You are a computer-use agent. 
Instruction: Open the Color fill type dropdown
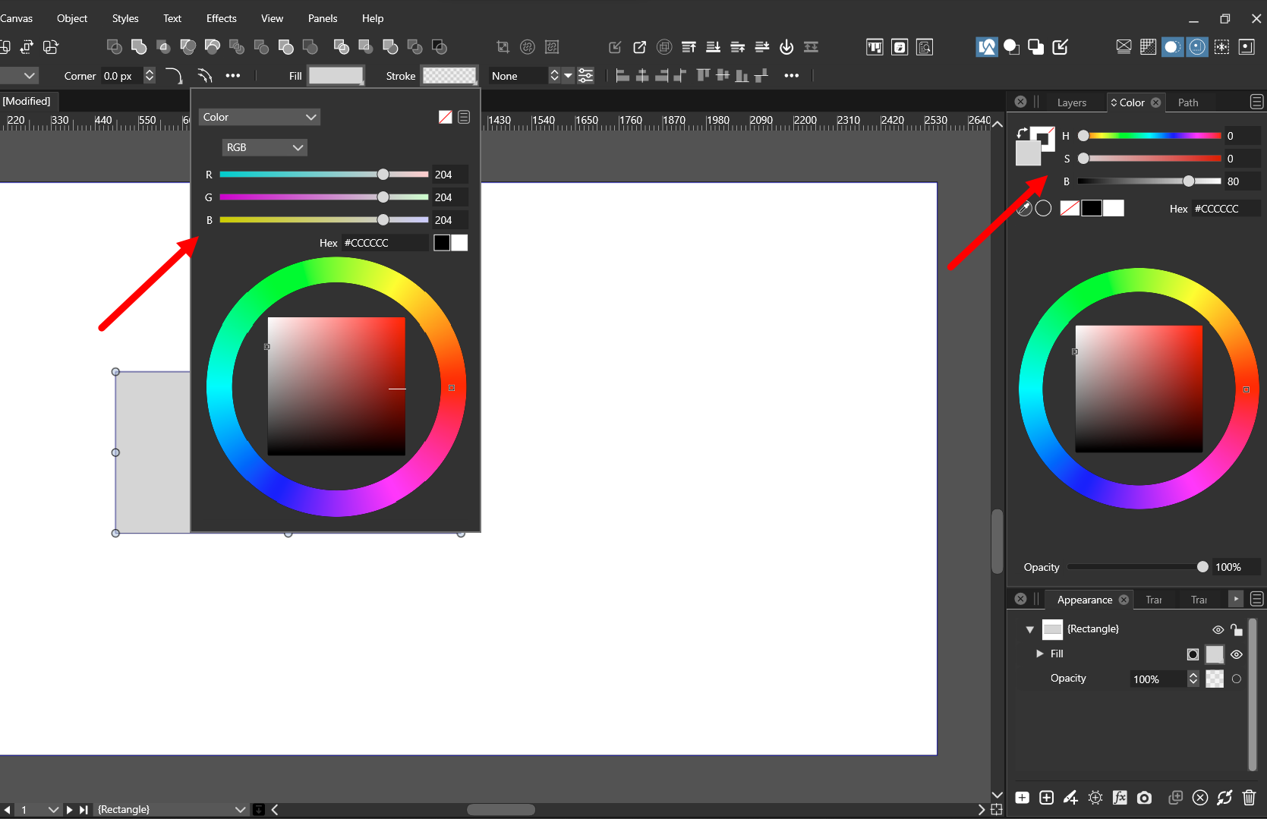[x=259, y=117]
